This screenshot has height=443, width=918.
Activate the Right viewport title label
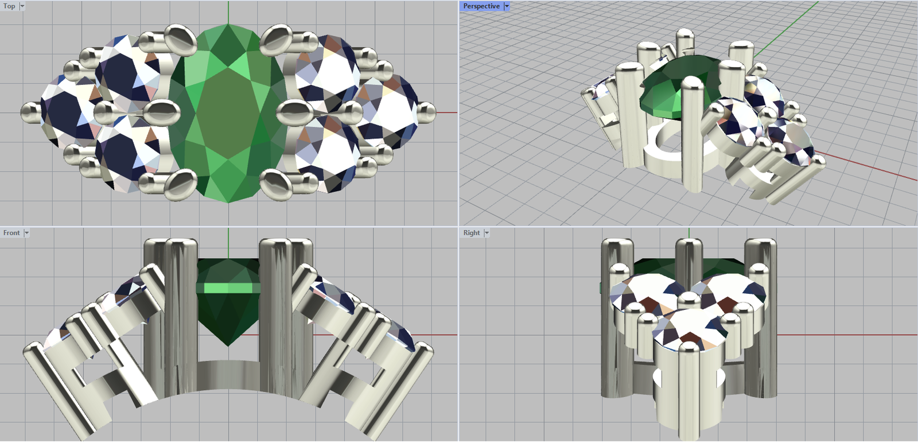(472, 233)
